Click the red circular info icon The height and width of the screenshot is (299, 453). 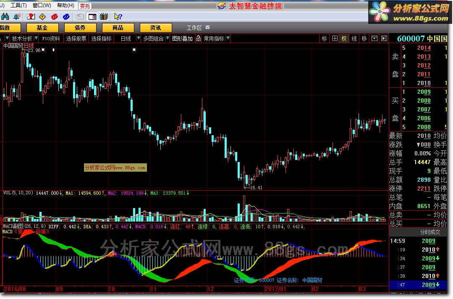[54, 17]
